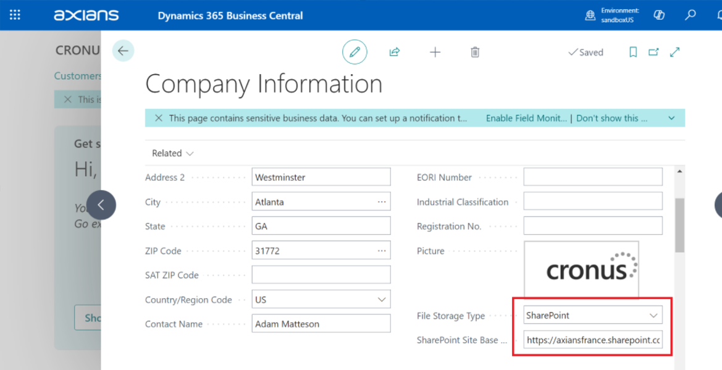Click the bookmark icon
Image resolution: width=722 pixels, height=370 pixels.
(633, 53)
